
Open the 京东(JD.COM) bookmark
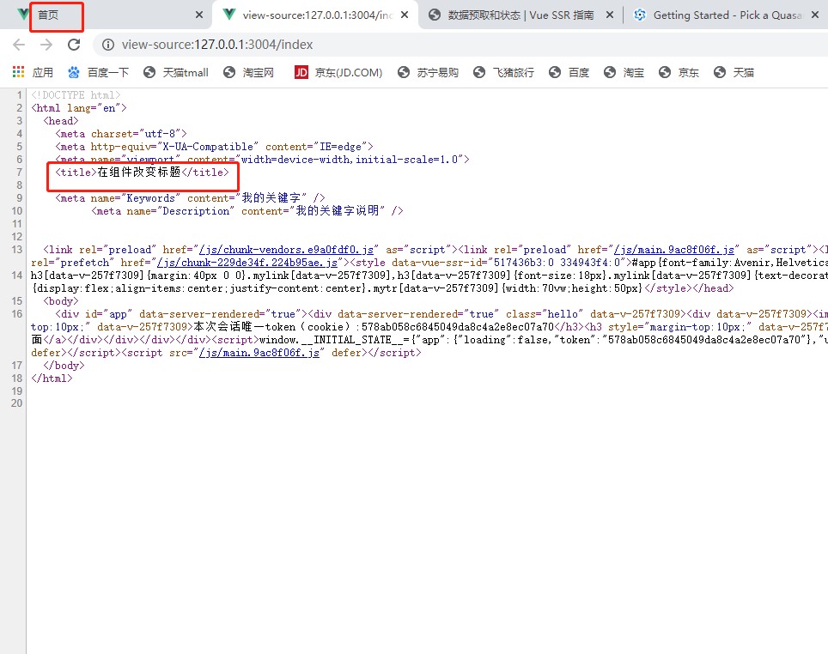click(338, 72)
